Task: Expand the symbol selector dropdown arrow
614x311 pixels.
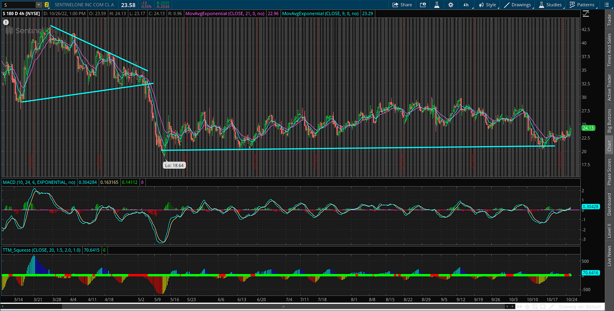Action: click(x=39, y=5)
